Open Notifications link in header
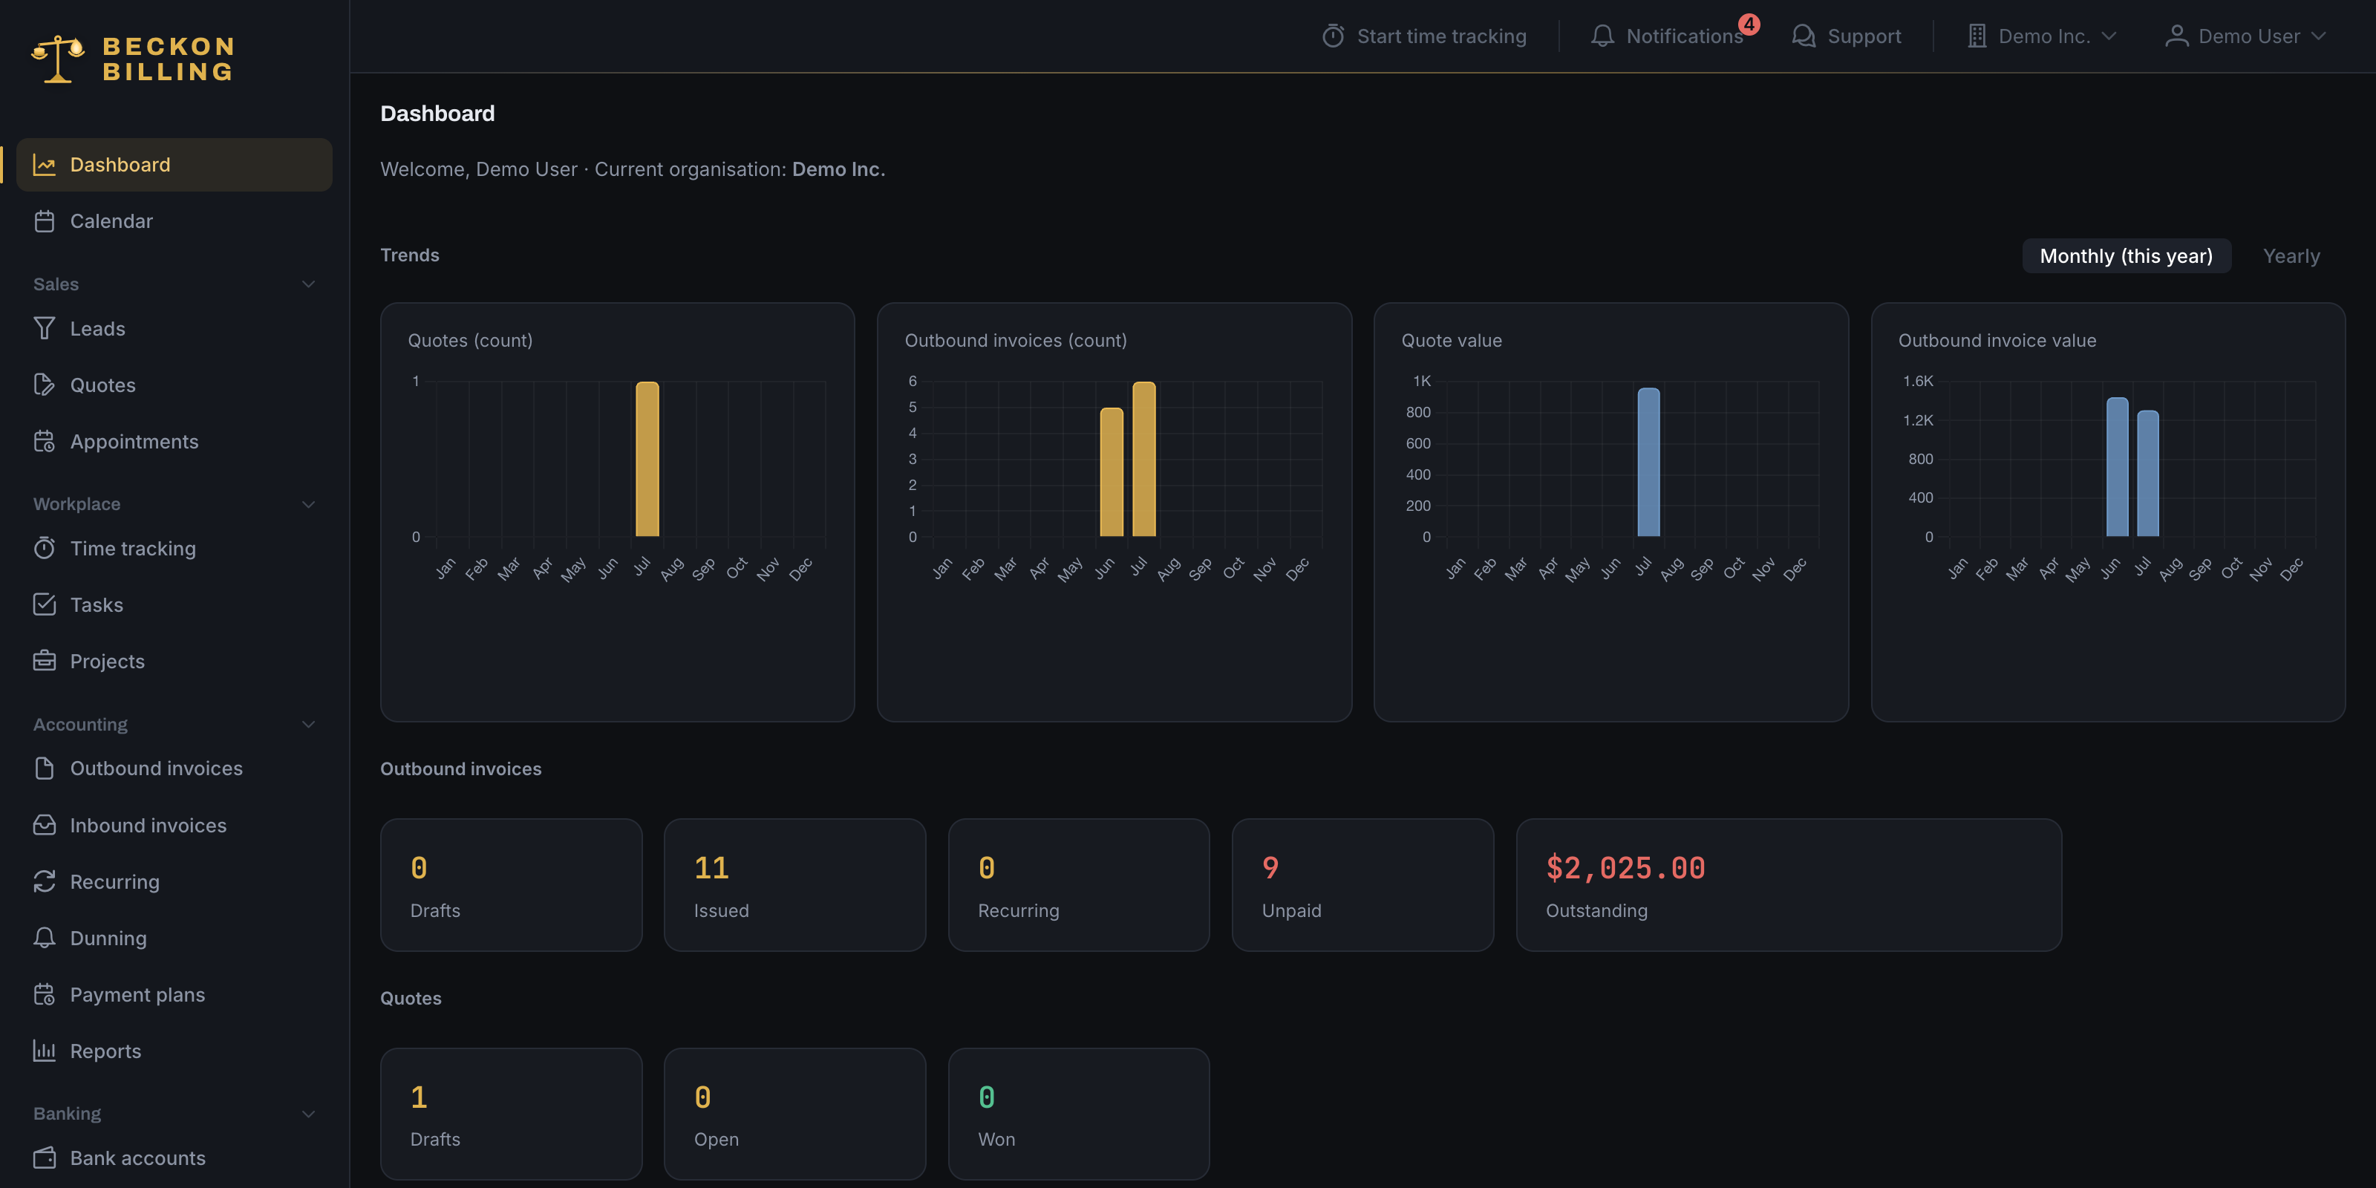The image size is (2376, 1188). pos(1668,36)
